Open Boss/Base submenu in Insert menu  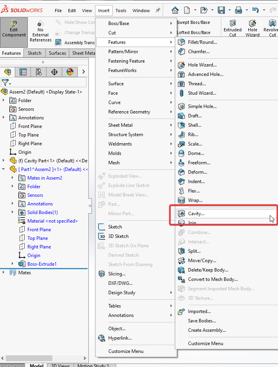tap(136, 23)
